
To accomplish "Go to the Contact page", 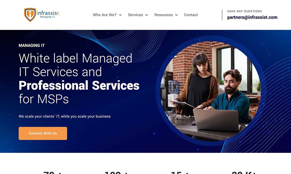I will coord(191,15).
